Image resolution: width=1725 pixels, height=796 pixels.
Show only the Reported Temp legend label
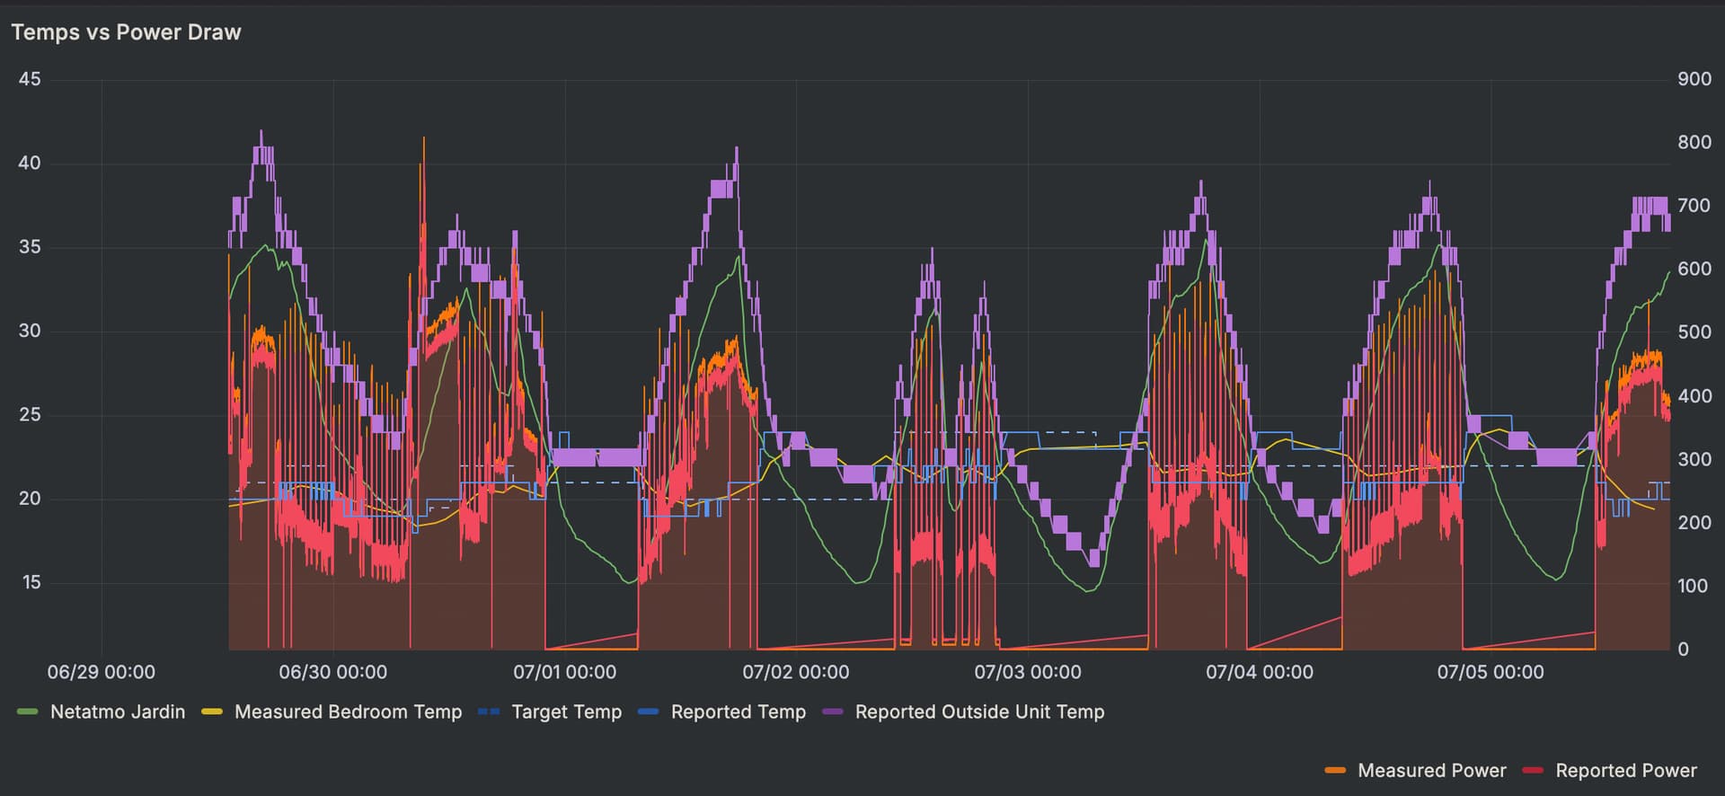(x=738, y=712)
